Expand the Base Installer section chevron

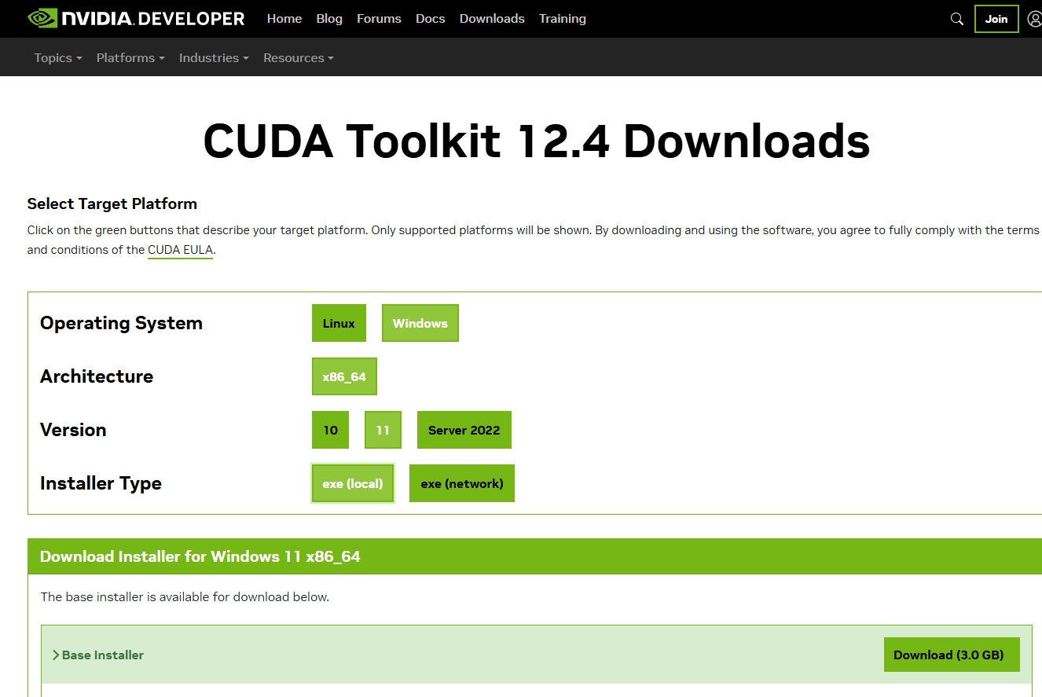click(x=57, y=655)
